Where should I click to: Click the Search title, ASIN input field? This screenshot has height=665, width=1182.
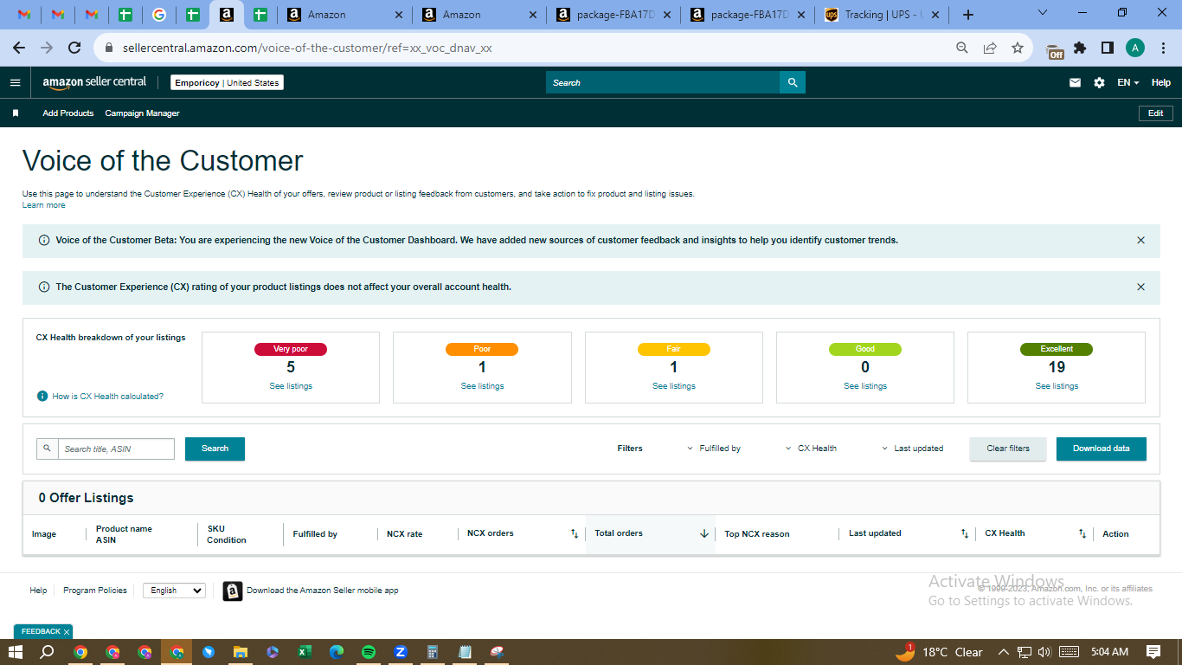(116, 449)
